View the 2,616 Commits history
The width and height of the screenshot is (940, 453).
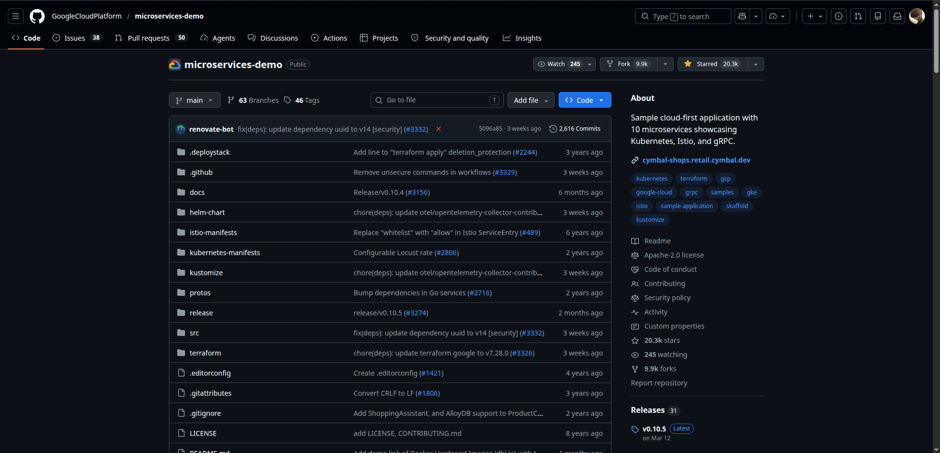(575, 129)
